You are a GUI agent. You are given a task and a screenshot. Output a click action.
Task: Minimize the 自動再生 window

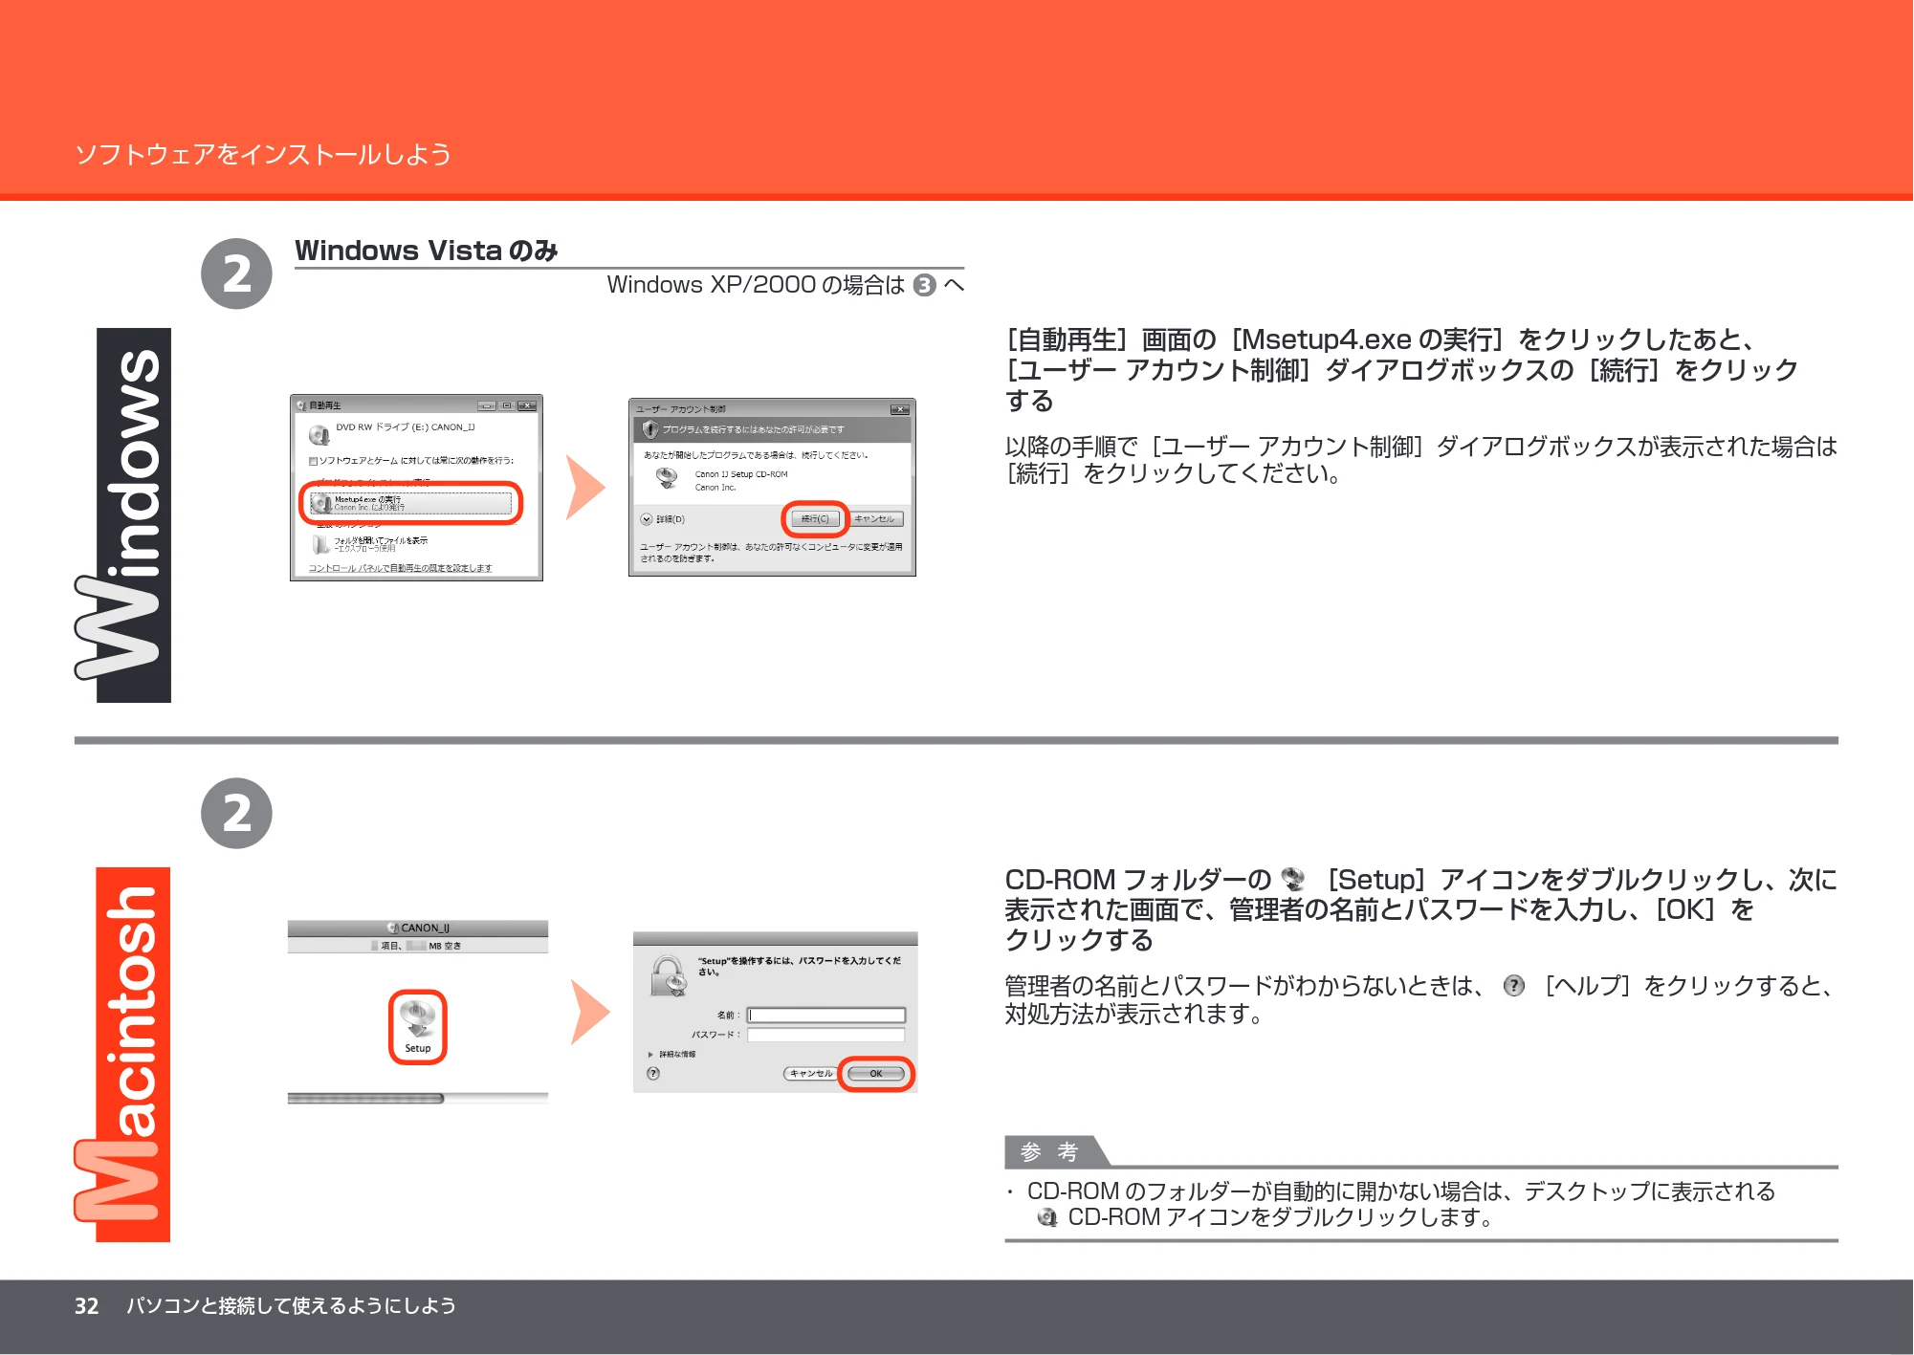488,405
